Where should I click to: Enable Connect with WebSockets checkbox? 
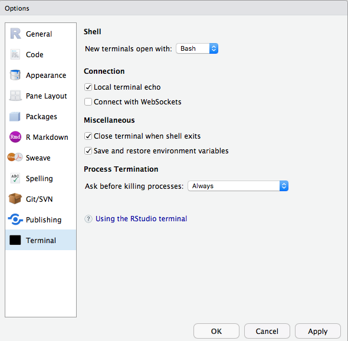(88, 102)
